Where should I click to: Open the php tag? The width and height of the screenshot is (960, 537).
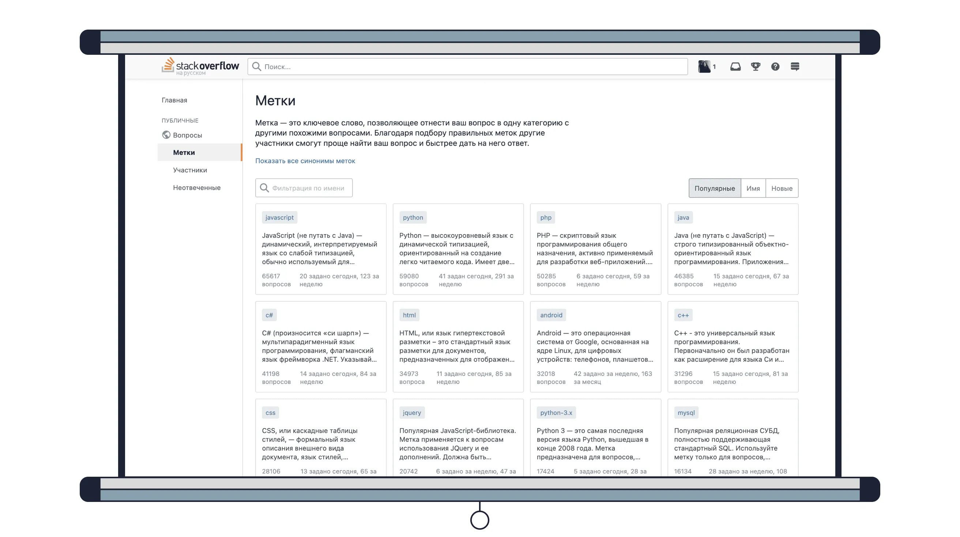pos(546,217)
